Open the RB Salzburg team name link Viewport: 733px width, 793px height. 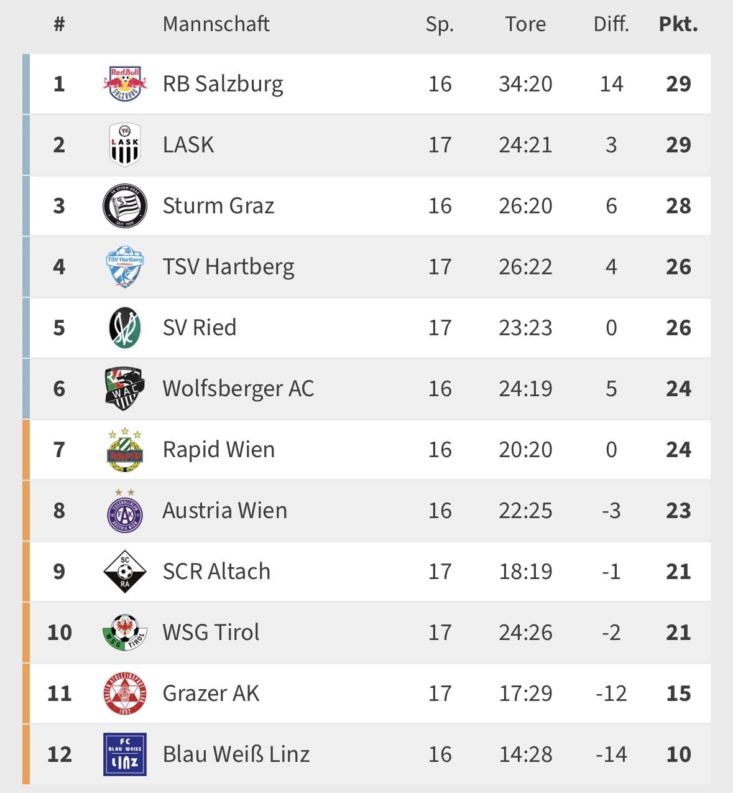point(223,84)
